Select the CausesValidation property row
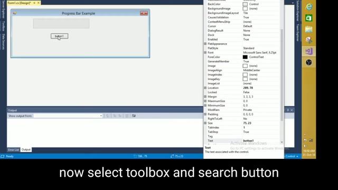338x190 pixels. 242,17
